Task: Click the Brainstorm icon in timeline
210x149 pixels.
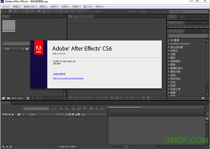Action: [91, 109]
